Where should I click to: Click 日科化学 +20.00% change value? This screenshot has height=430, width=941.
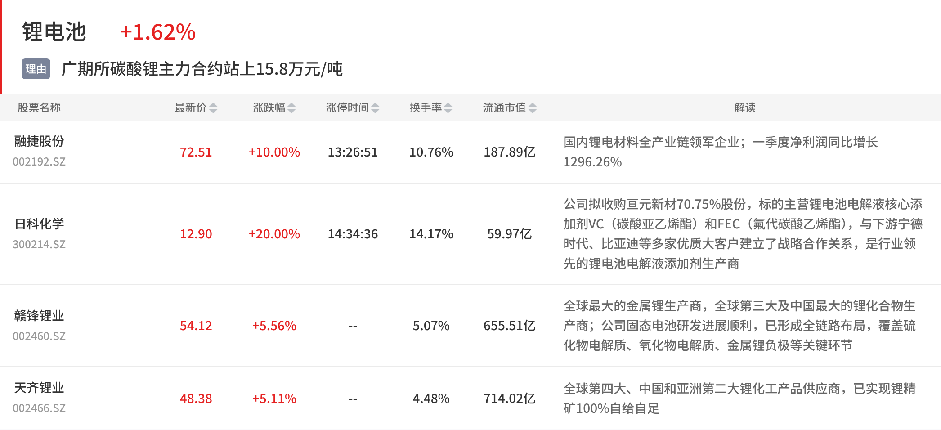coord(274,234)
